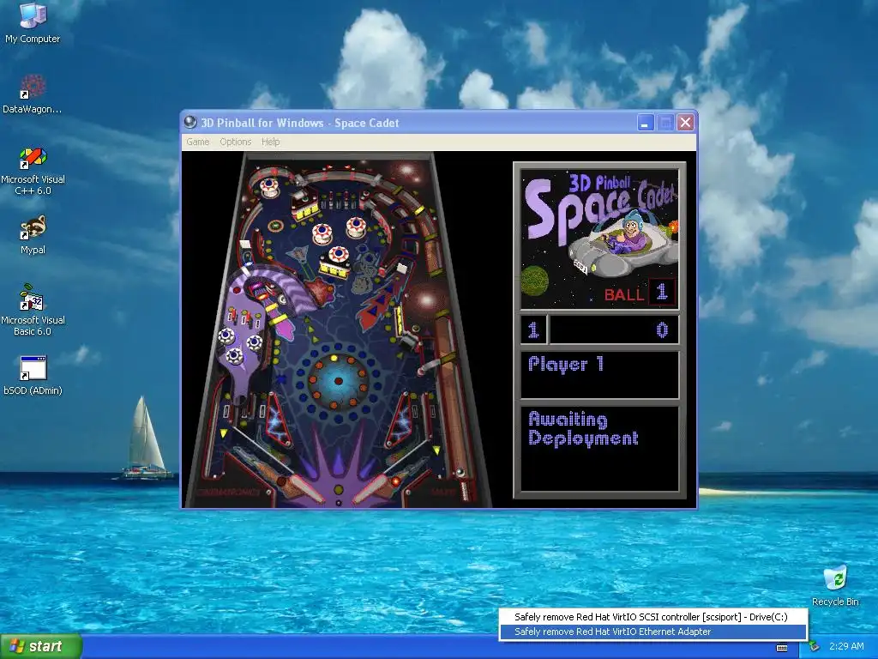Click the Safely Remove Hardware tray icon
This screenshot has width=878, height=659.
pyautogui.click(x=815, y=647)
